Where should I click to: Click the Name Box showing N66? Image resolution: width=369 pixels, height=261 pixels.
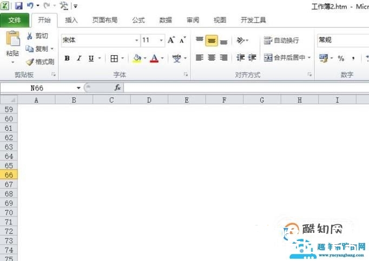tap(37, 88)
